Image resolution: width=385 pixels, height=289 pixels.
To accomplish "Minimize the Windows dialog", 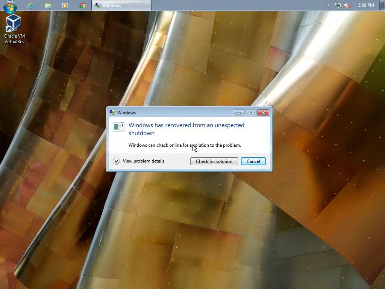I will (238, 113).
